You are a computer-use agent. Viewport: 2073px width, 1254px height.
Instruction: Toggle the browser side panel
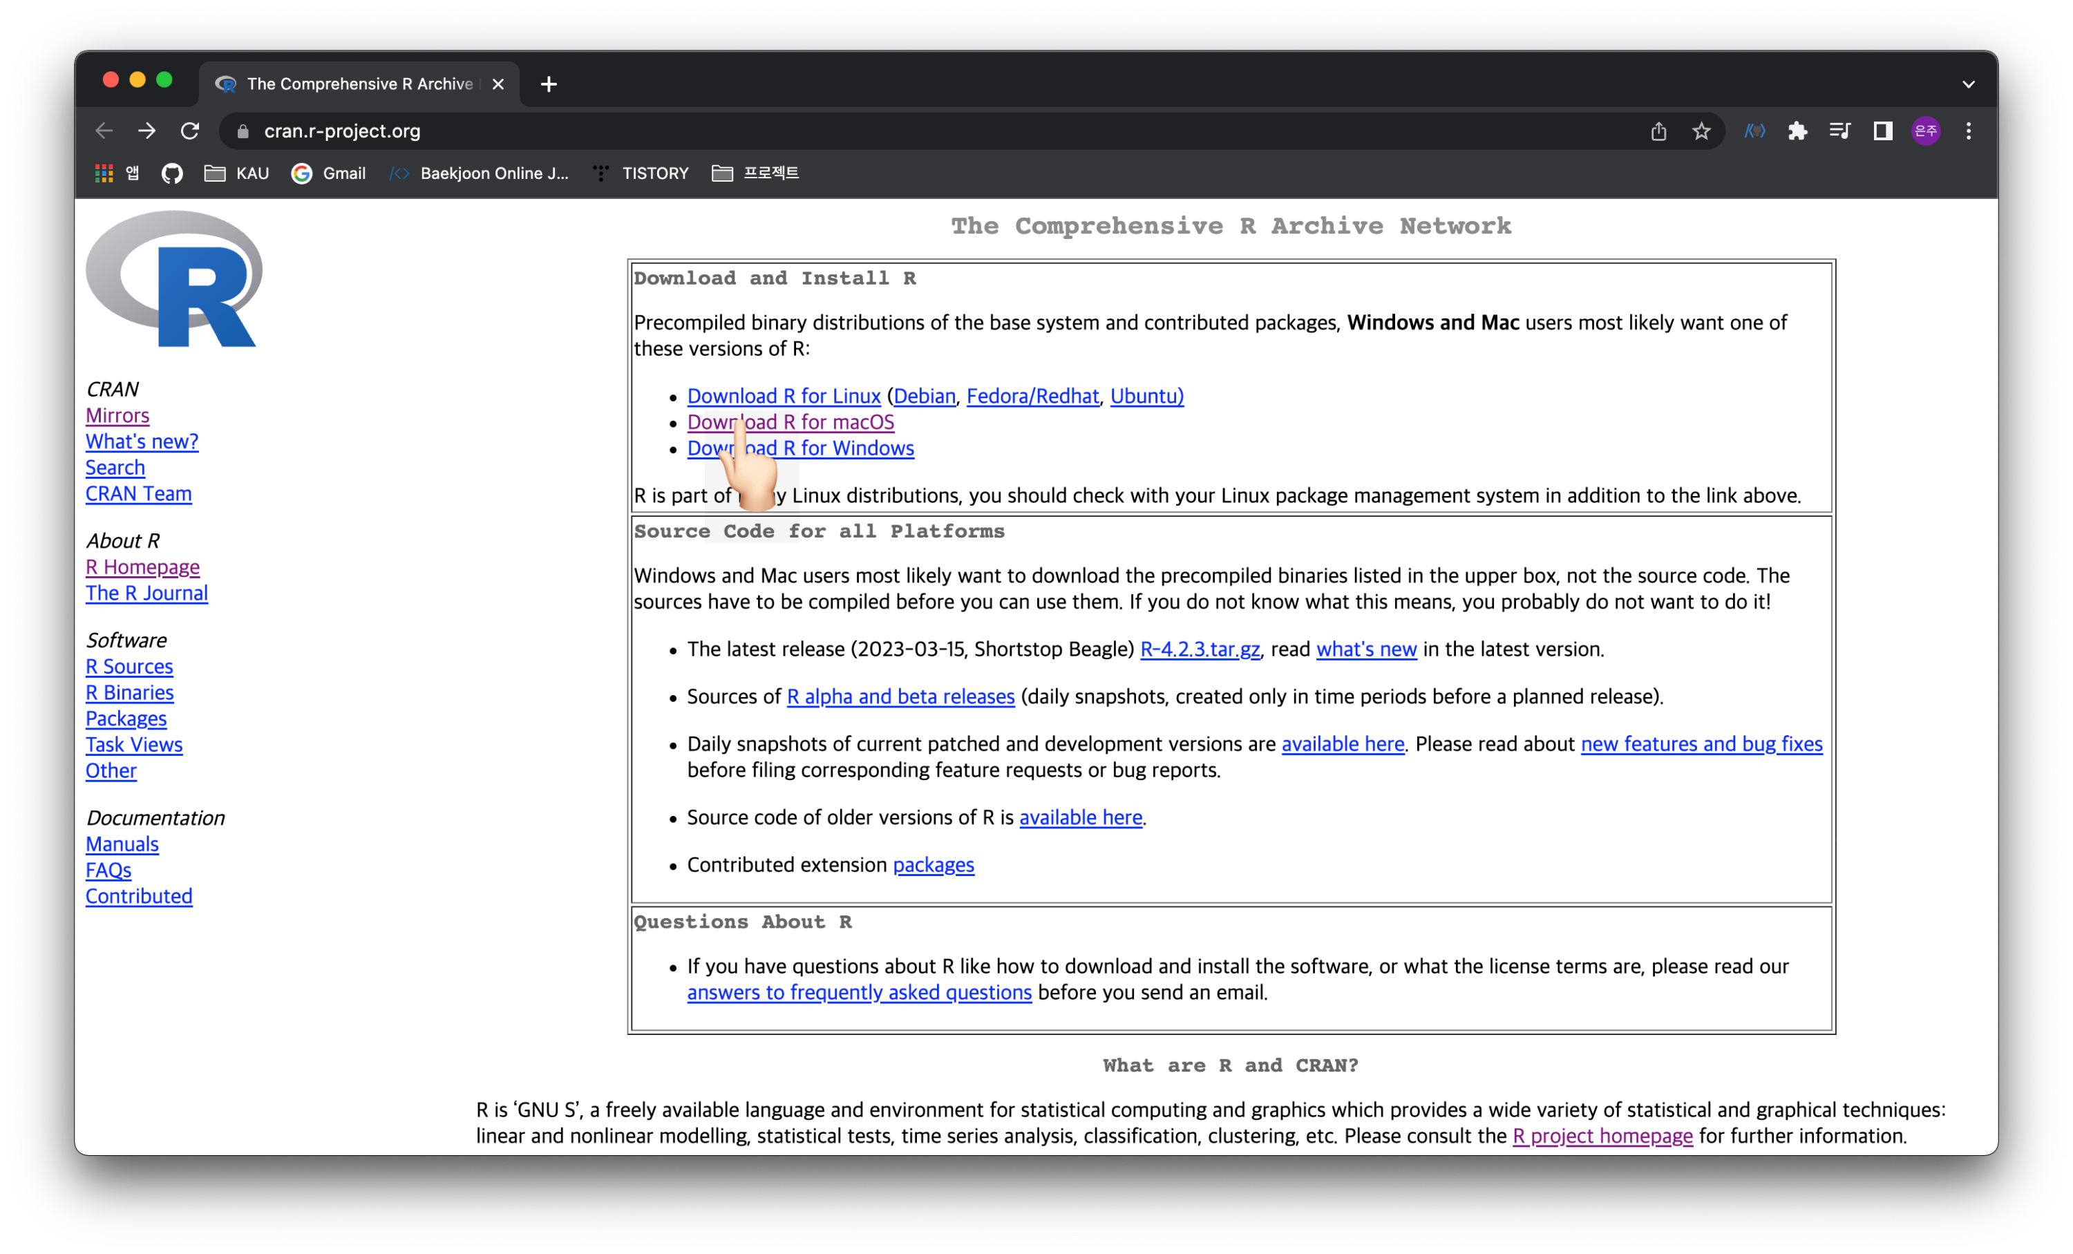pyautogui.click(x=1883, y=131)
